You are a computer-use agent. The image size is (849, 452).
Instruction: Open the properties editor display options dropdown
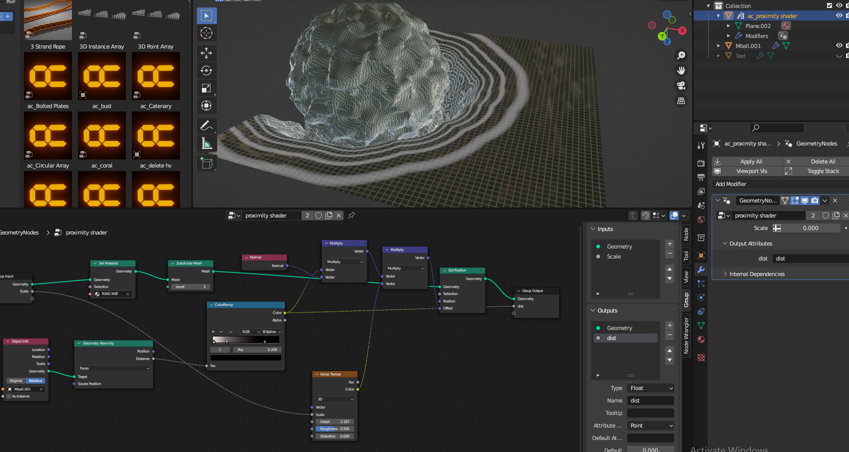706,128
